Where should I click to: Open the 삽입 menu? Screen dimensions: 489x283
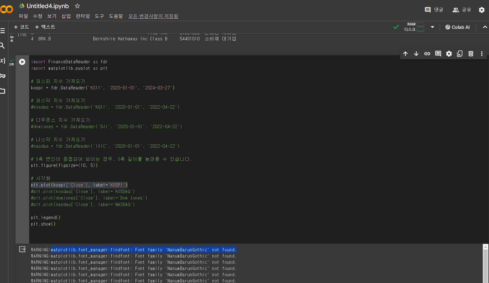(x=66, y=16)
